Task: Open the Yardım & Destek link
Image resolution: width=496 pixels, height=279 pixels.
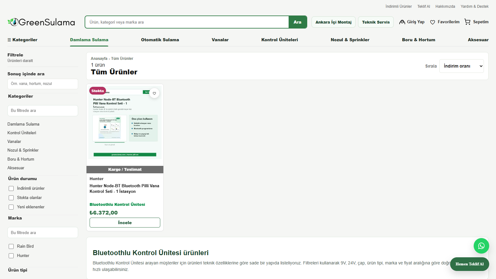Action: pyautogui.click(x=475, y=7)
